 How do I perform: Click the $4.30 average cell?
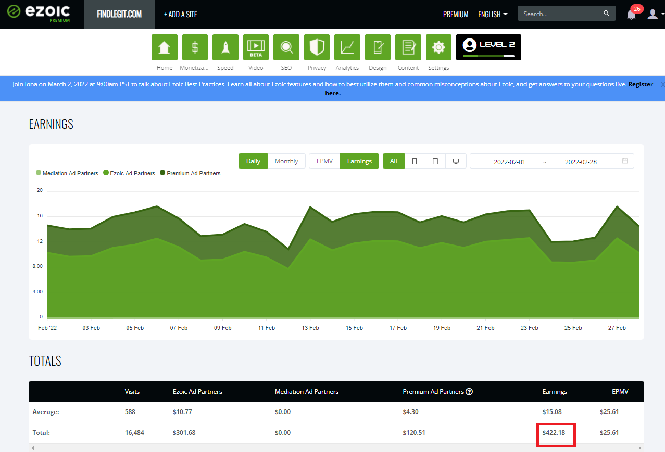pos(410,412)
